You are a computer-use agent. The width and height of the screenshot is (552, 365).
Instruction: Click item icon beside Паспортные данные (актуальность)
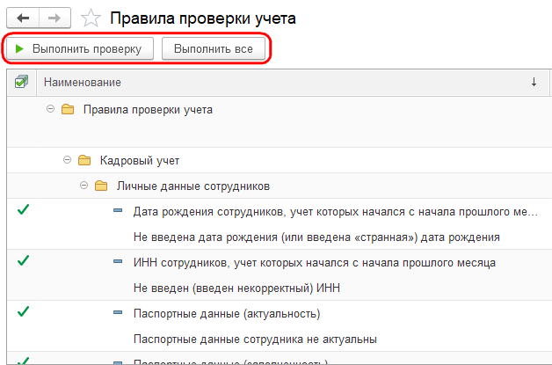pyautogui.click(x=118, y=312)
